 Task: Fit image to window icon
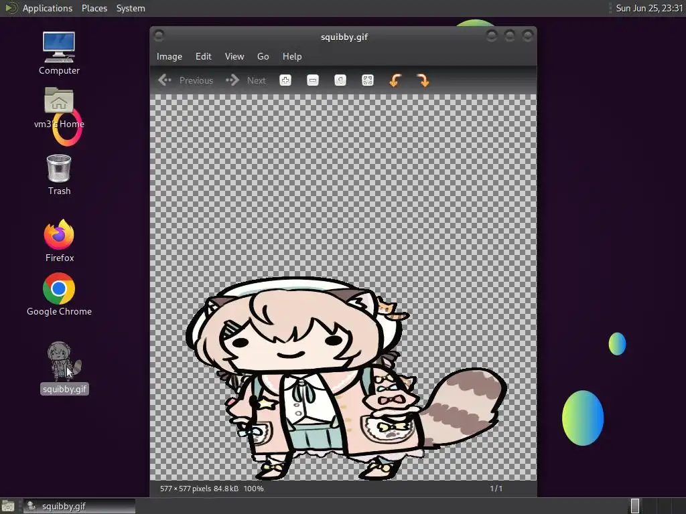[368, 80]
